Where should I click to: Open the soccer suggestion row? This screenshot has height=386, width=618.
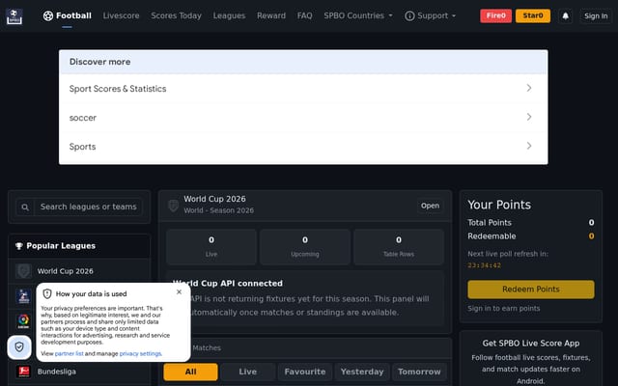(303, 118)
